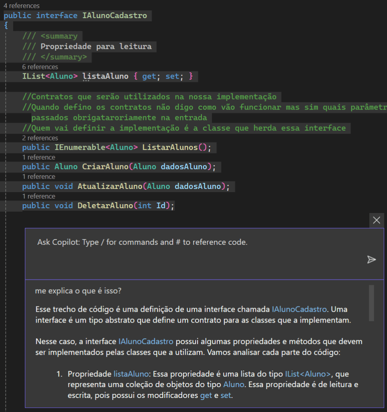View "1 reference" above AtualizarAluno method
This screenshot has width=387, height=412.
pos(39,176)
